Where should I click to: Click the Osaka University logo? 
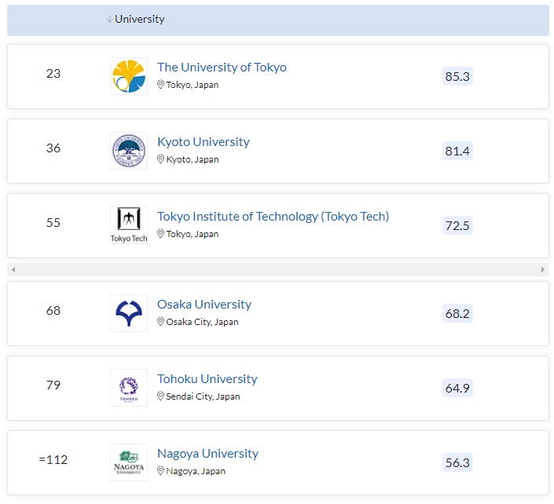click(129, 313)
